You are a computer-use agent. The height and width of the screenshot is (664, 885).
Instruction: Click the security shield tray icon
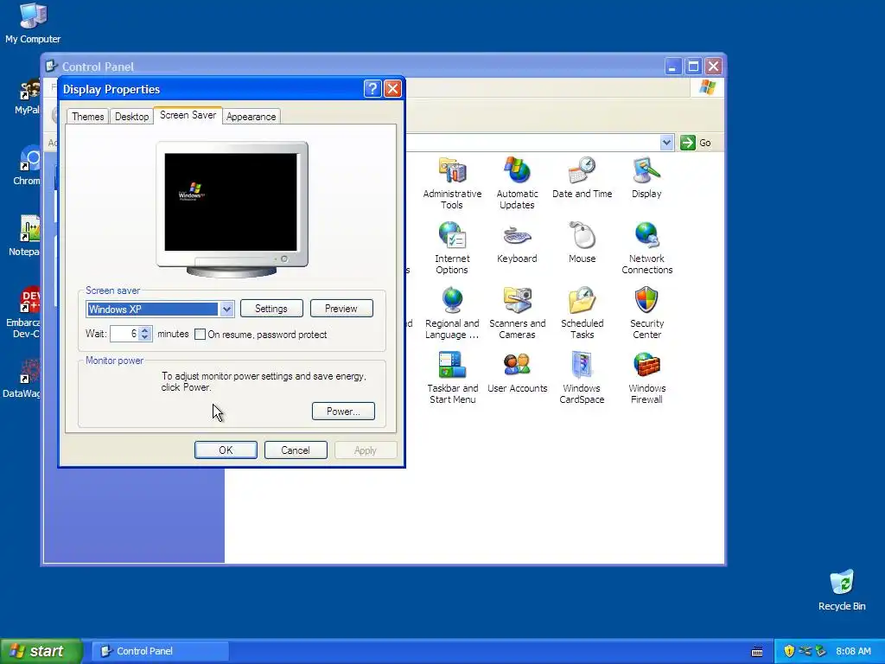click(789, 651)
